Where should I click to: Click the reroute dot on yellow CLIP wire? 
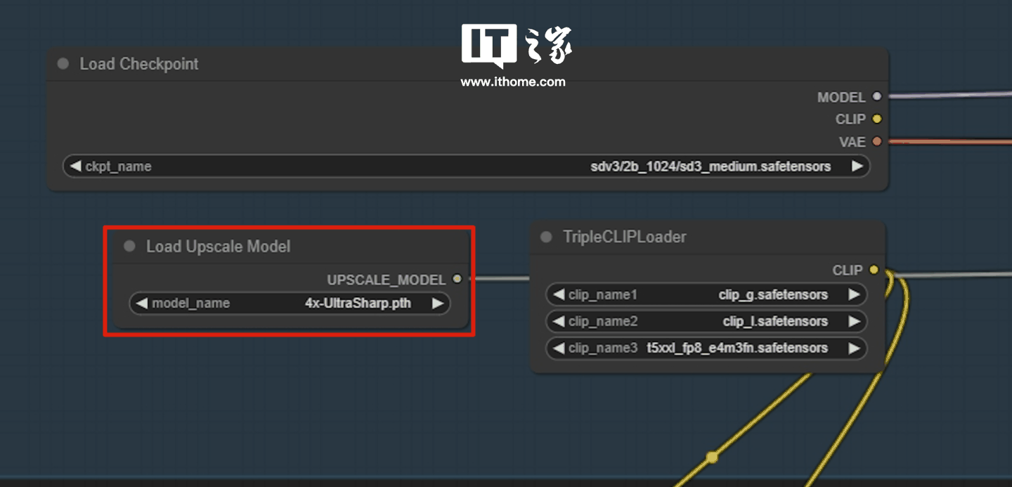click(x=712, y=457)
